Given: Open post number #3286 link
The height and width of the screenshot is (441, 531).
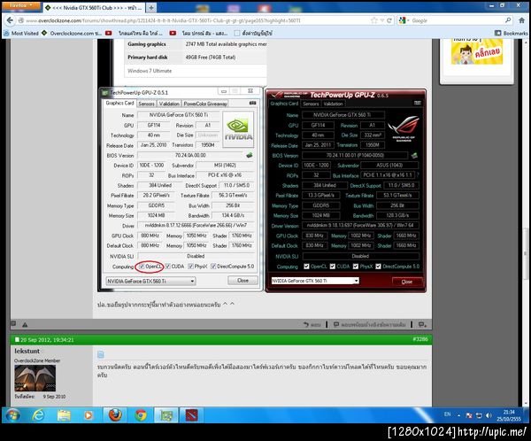Looking at the screenshot, I should click(x=420, y=339).
